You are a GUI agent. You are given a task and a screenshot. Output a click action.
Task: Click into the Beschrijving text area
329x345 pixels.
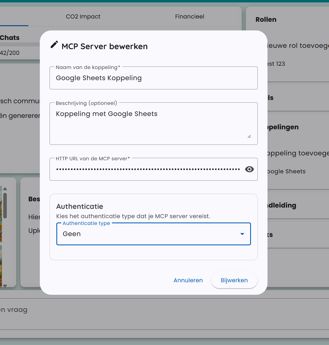coord(153,123)
